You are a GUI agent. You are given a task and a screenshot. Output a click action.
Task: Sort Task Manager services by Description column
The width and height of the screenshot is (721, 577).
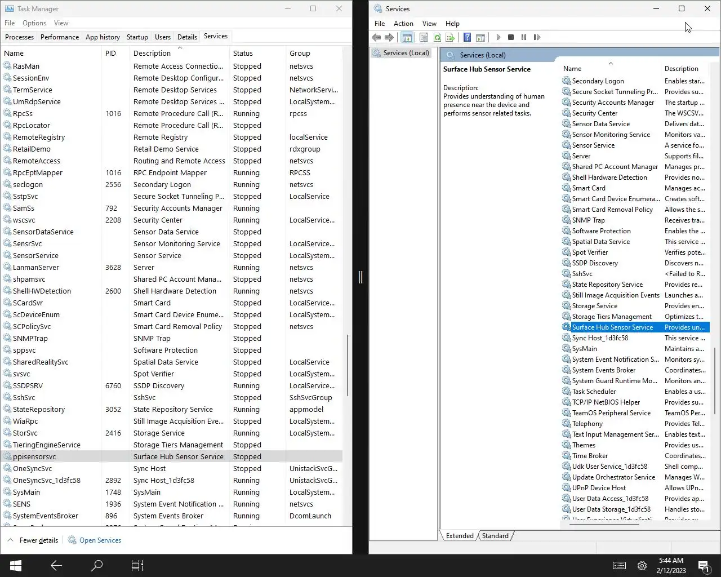click(180, 53)
